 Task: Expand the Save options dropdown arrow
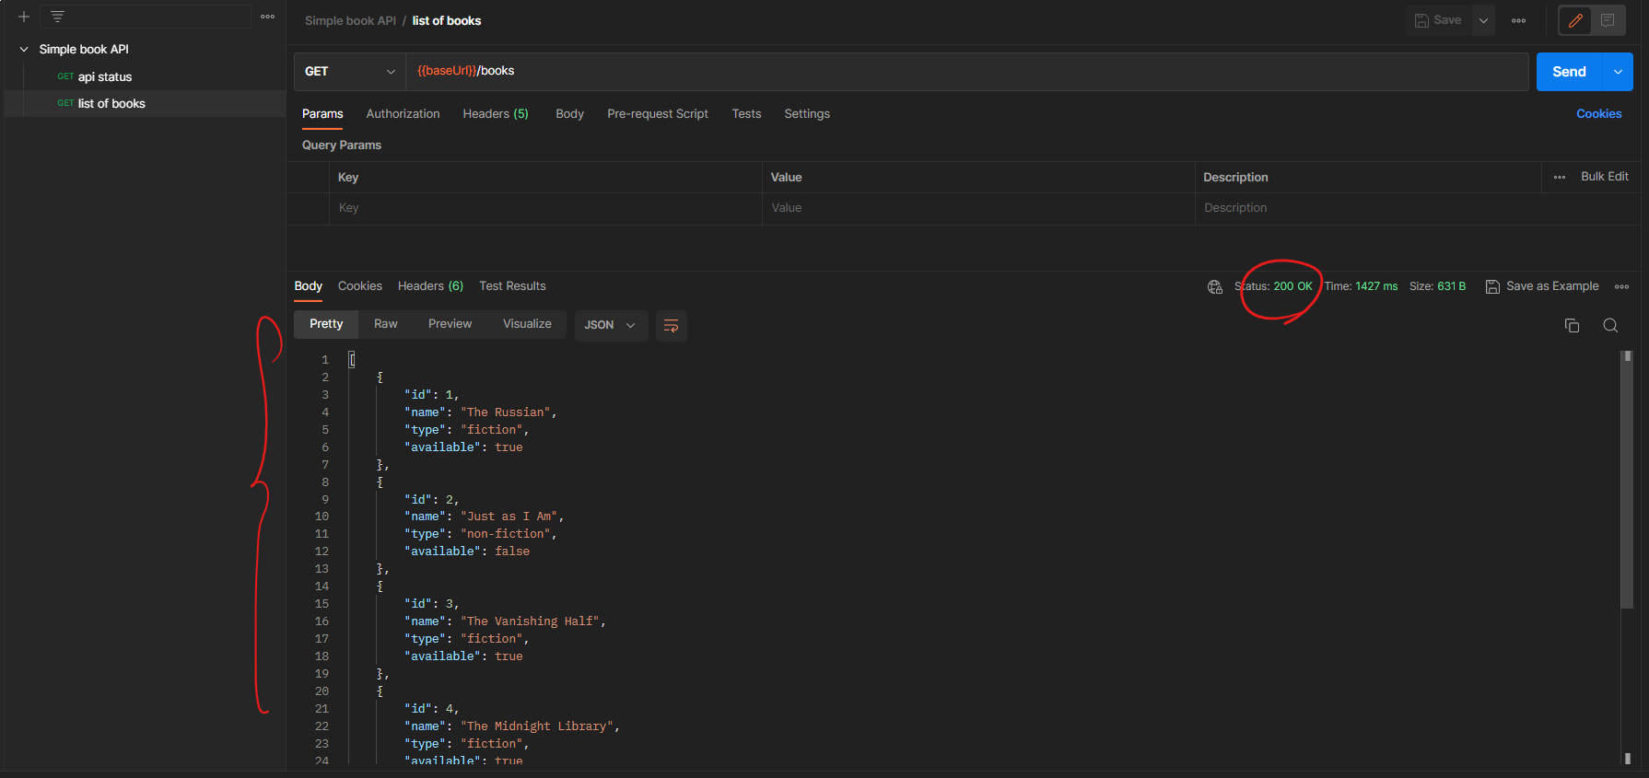1483,20
